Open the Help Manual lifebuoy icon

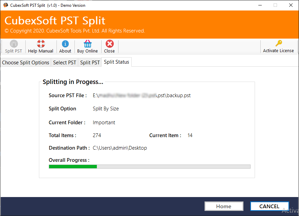click(x=41, y=44)
